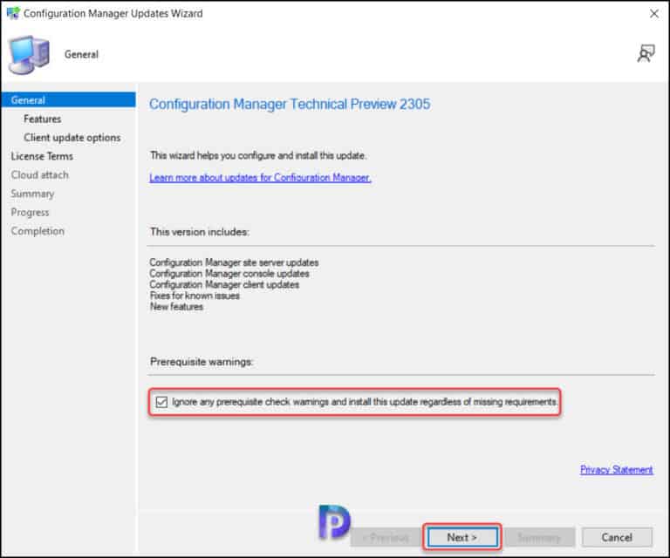Viewport: 670px width, 558px height.
Task: Click the Configuration Manager Technical Preview 2305 heading
Action: (x=290, y=104)
